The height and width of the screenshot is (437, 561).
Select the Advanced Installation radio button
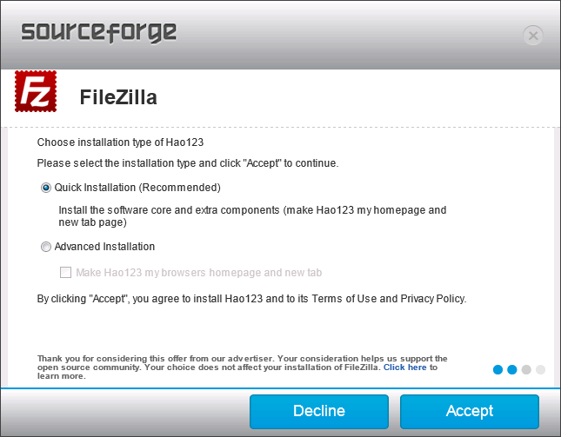(x=46, y=247)
